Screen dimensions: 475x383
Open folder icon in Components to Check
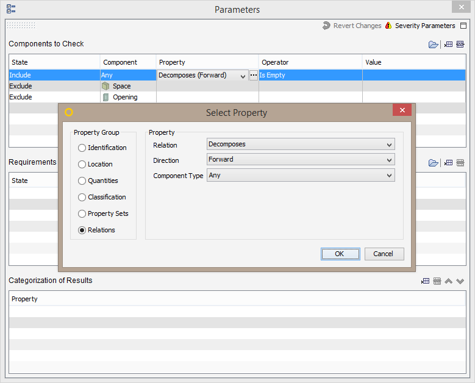(433, 45)
